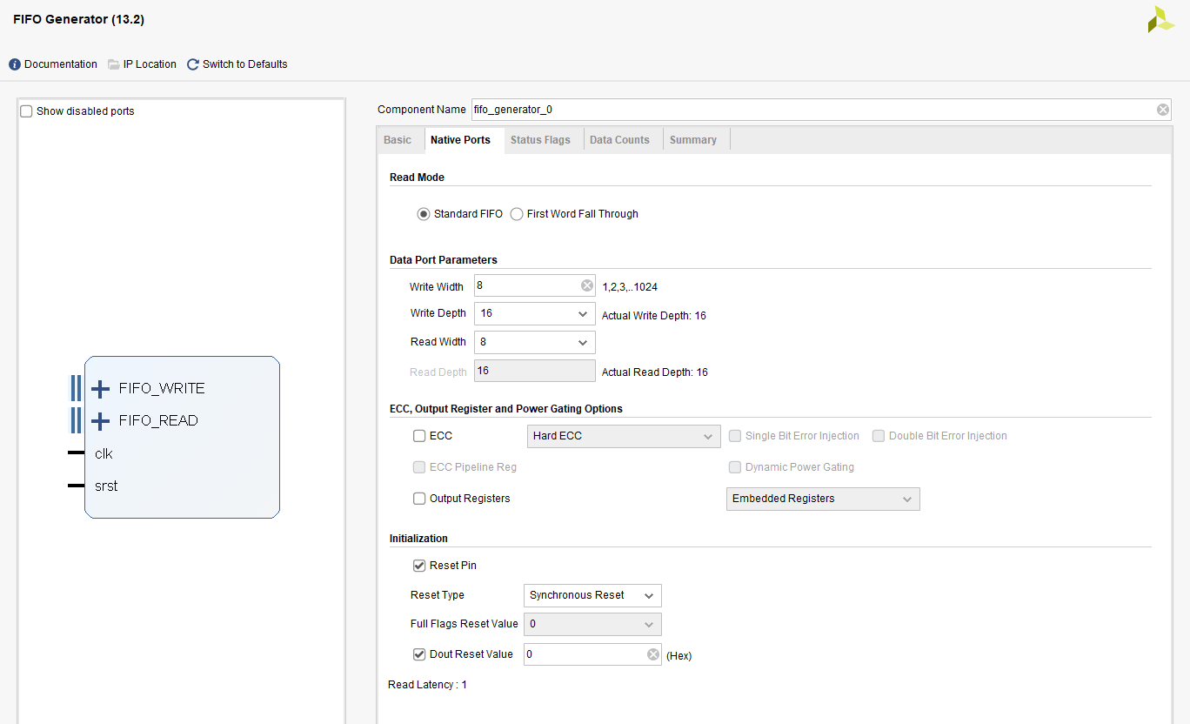Click the Documentation info icon
The image size is (1190, 724).
[x=15, y=64]
